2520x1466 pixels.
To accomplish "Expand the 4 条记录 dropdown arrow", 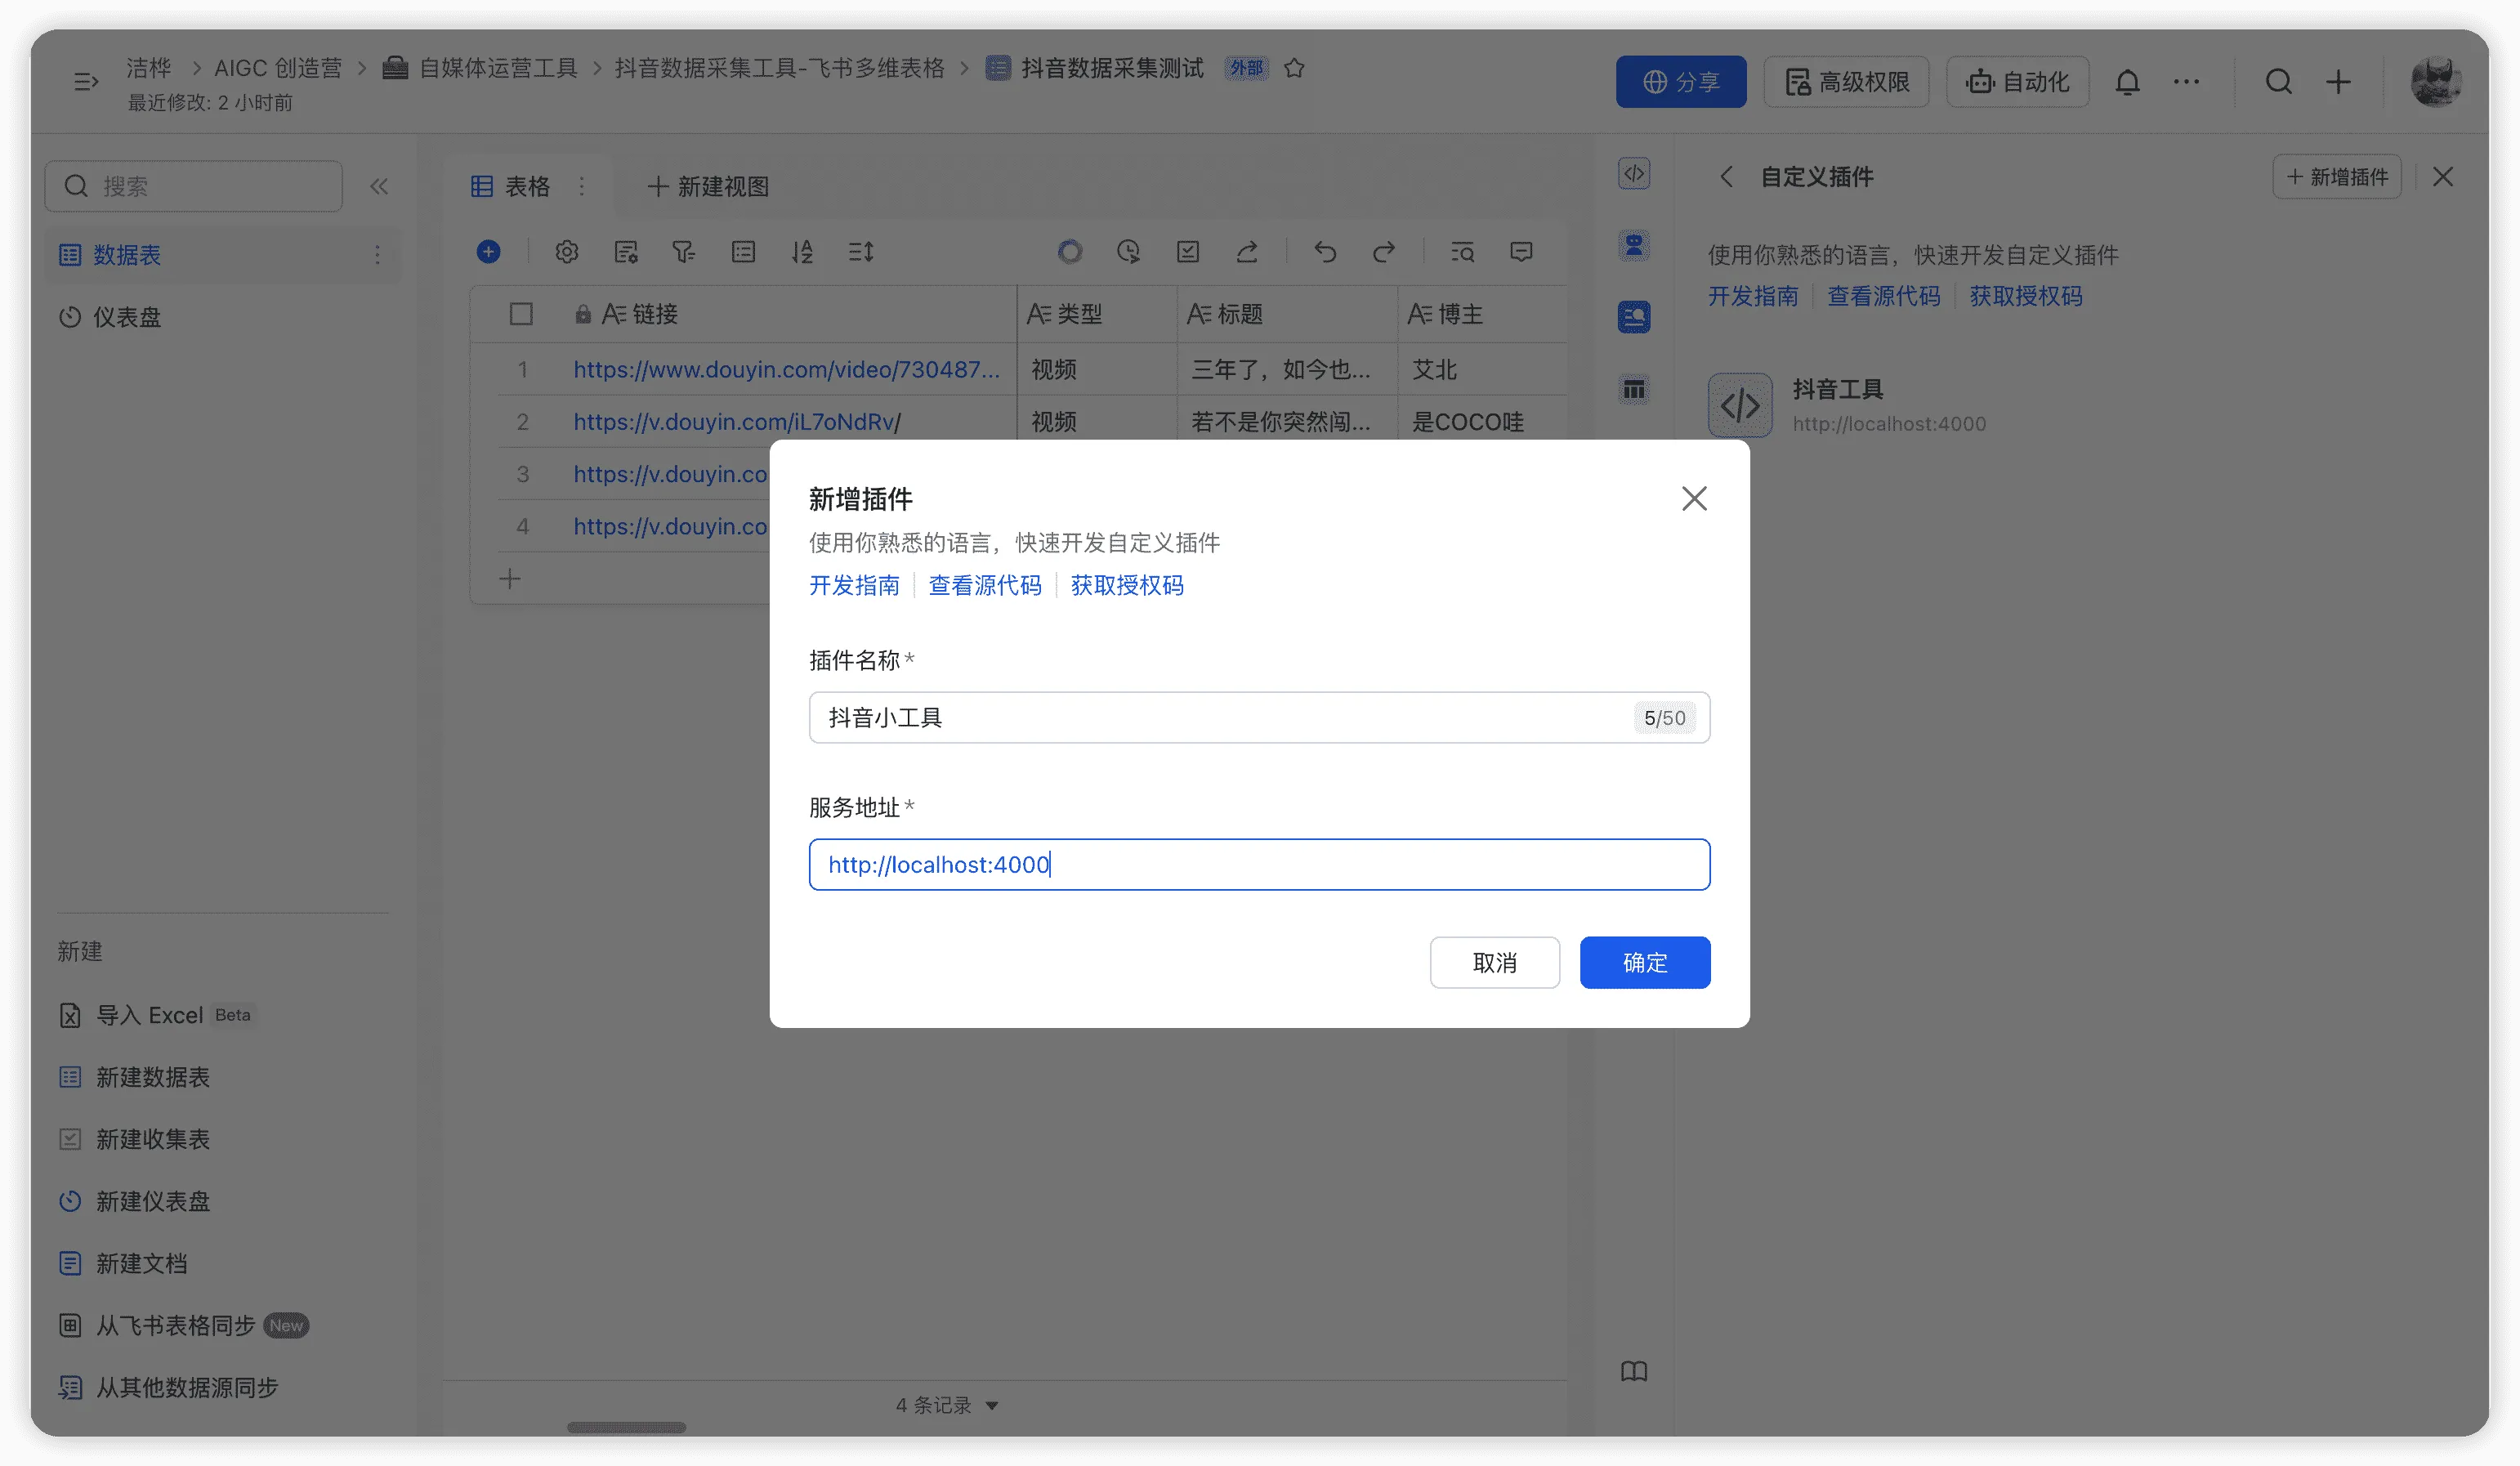I will [x=992, y=1405].
